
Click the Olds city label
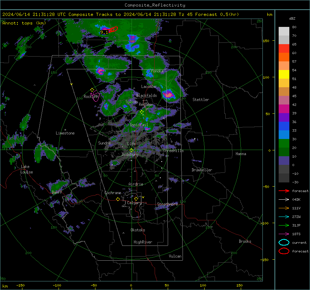tap(131, 144)
